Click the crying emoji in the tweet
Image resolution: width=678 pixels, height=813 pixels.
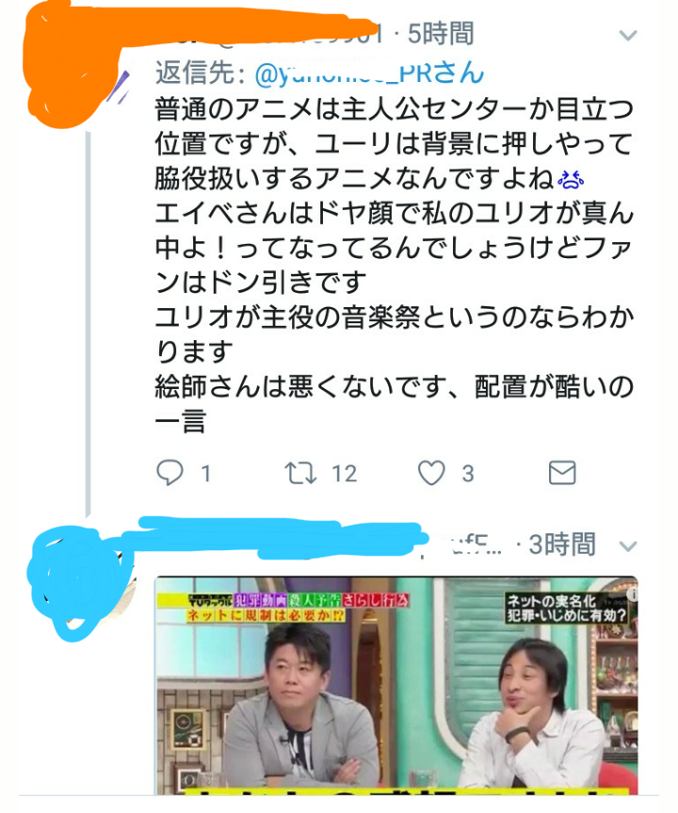click(571, 179)
